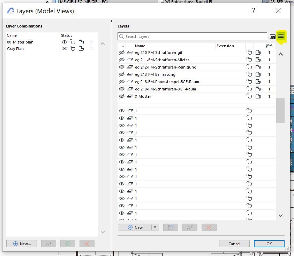
Task: Sort layers by the arrow column header
Action: coord(123,46)
